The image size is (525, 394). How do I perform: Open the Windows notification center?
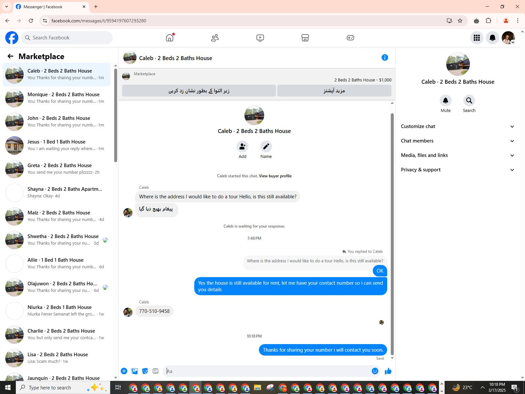515,388
